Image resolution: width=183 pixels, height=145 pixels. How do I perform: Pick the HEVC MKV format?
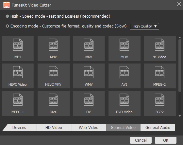(x=54, y=76)
